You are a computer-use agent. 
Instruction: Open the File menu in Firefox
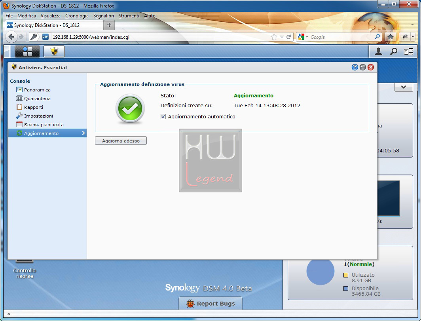(9, 16)
